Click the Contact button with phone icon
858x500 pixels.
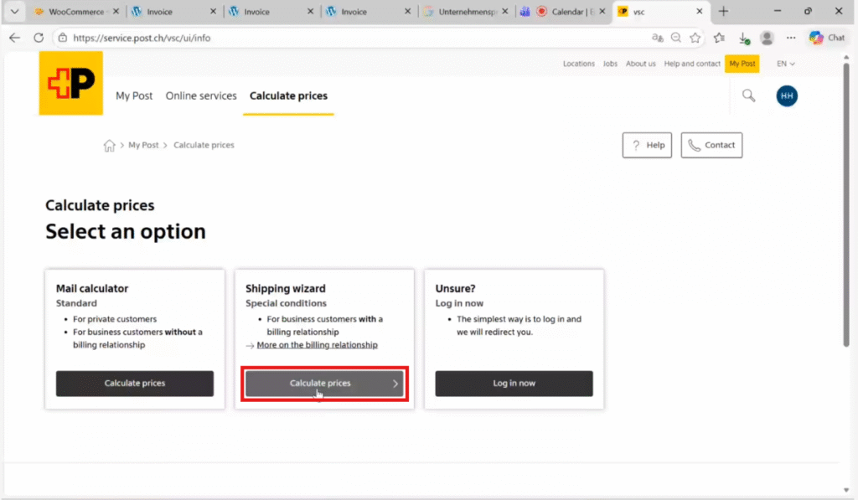(x=711, y=145)
